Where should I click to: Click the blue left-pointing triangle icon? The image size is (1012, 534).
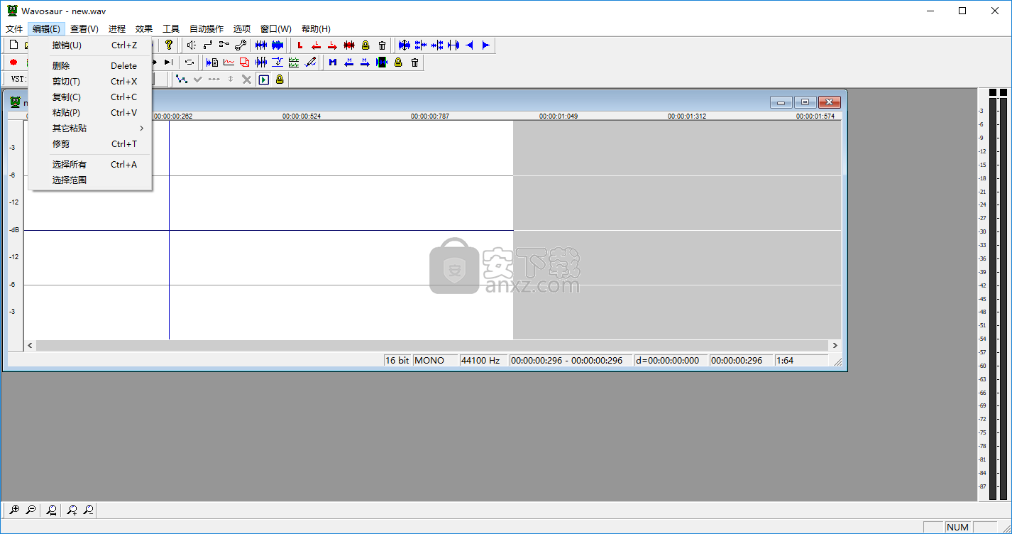[469, 45]
